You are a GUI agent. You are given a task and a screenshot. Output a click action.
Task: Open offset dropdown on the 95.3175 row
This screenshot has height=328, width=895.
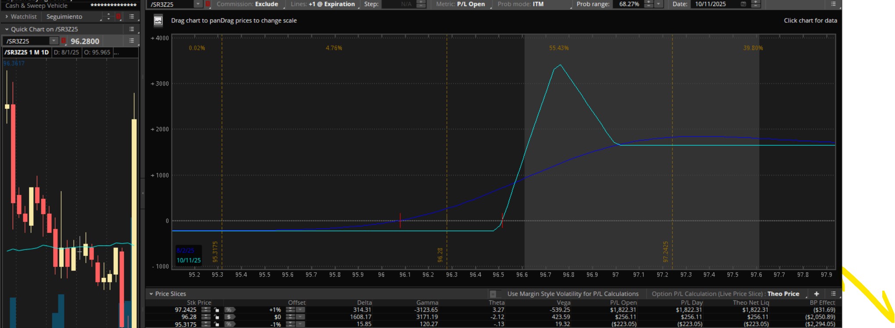[x=300, y=324]
